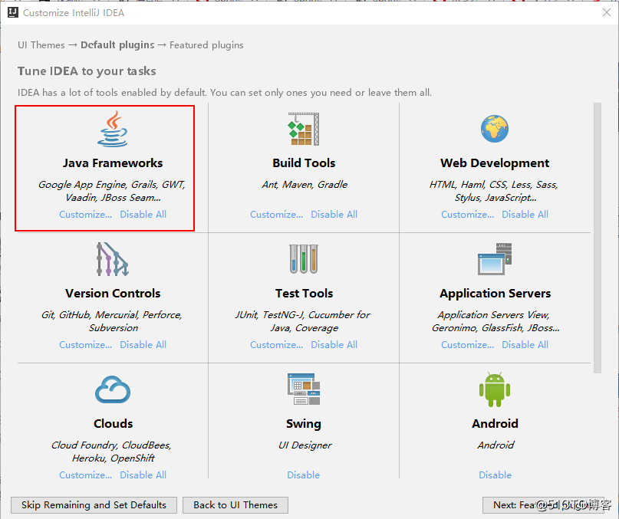Close the Customize IntelliJ IDEA dialog

[607, 12]
